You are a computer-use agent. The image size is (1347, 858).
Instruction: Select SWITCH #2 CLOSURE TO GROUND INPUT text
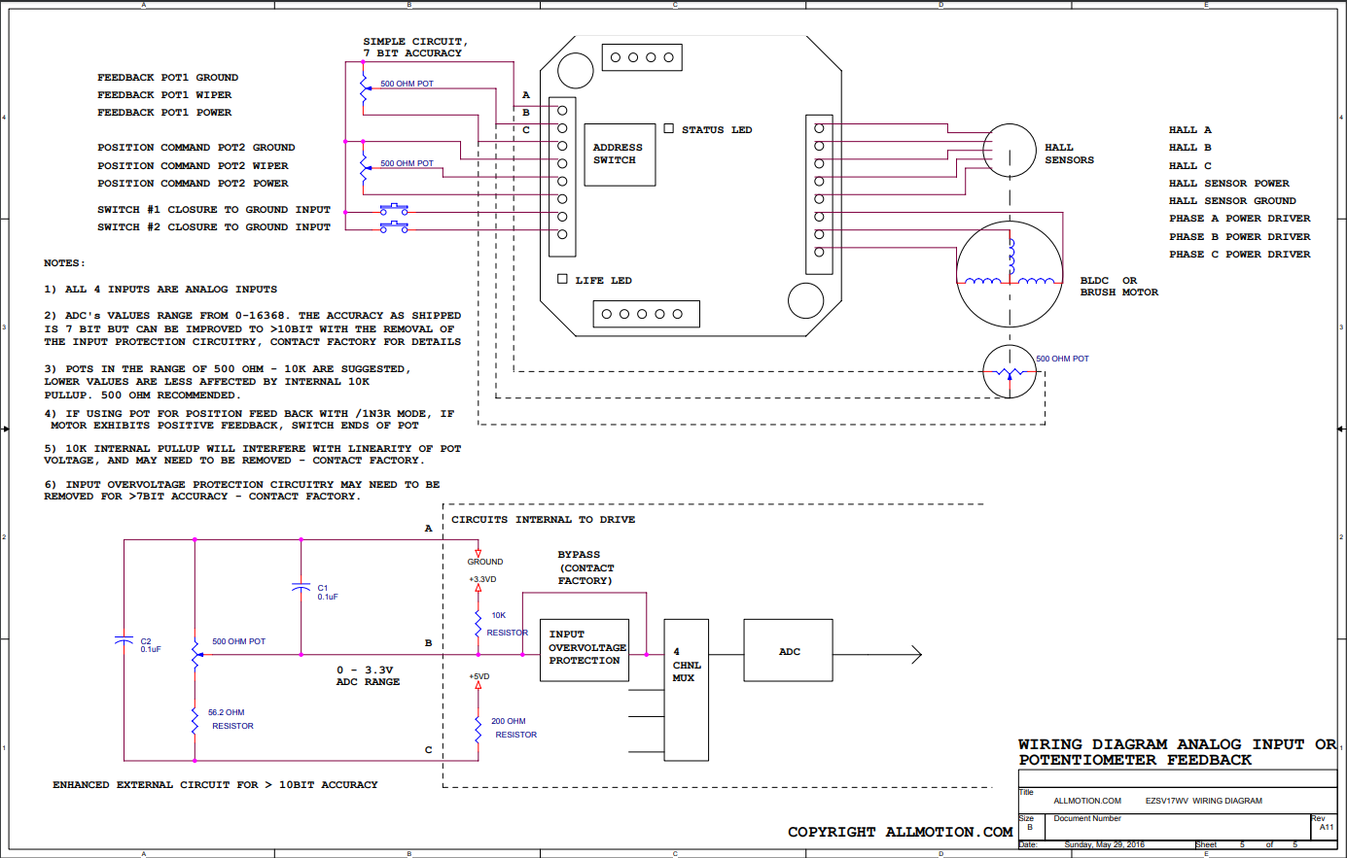click(214, 226)
